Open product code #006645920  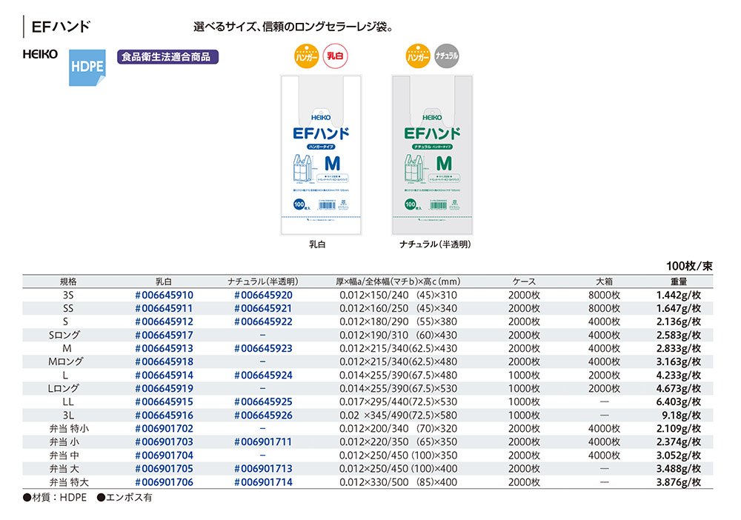tap(263, 296)
